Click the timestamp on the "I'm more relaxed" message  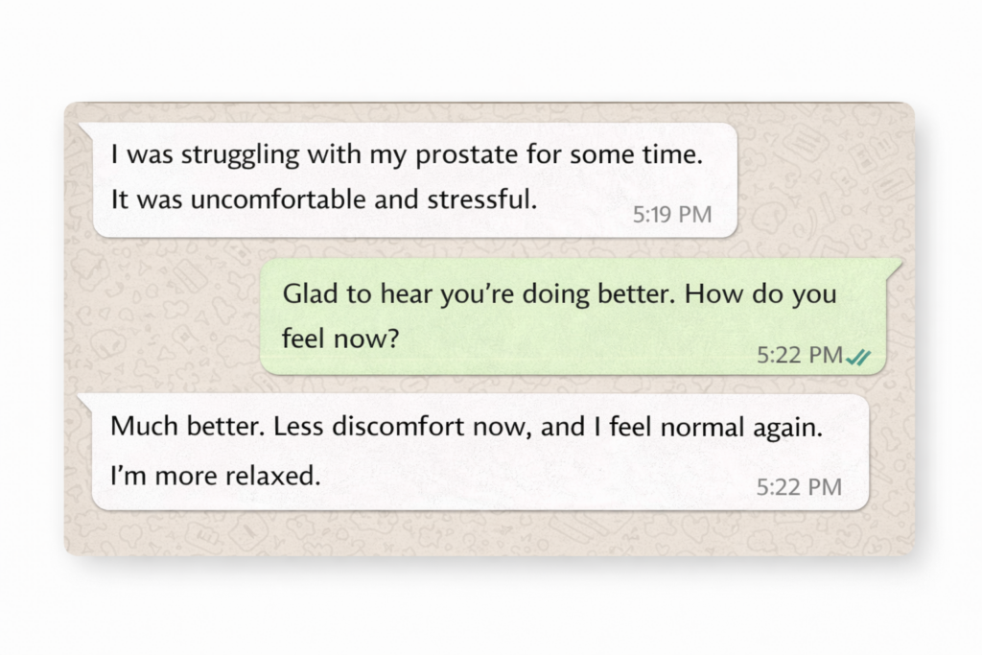tap(799, 487)
